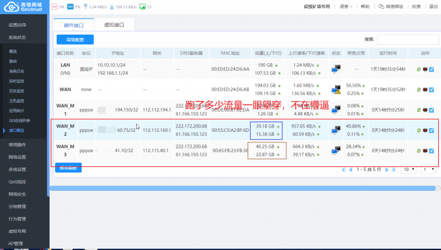
Task: Click the WeChat binding icon in header
Action: pos(383,7)
